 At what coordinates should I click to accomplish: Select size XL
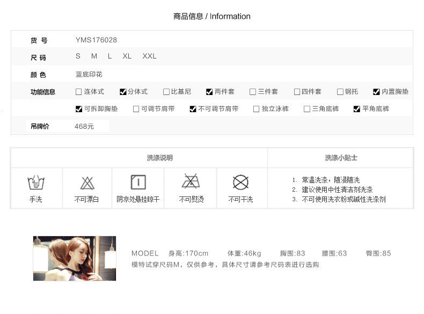127,56
